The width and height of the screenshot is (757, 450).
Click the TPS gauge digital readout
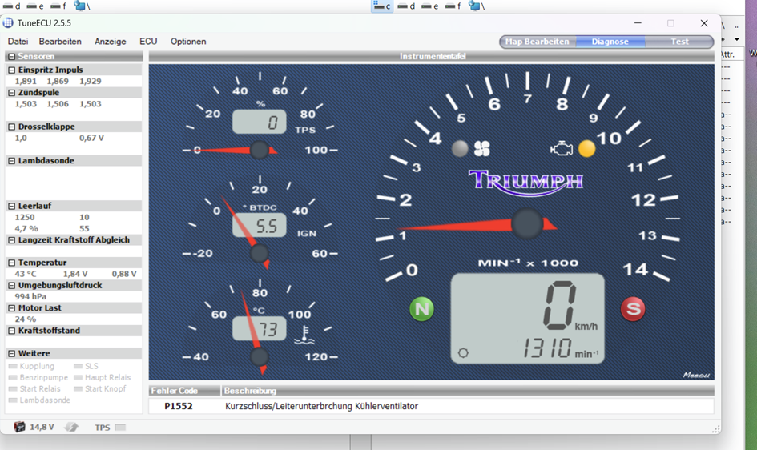[260, 122]
